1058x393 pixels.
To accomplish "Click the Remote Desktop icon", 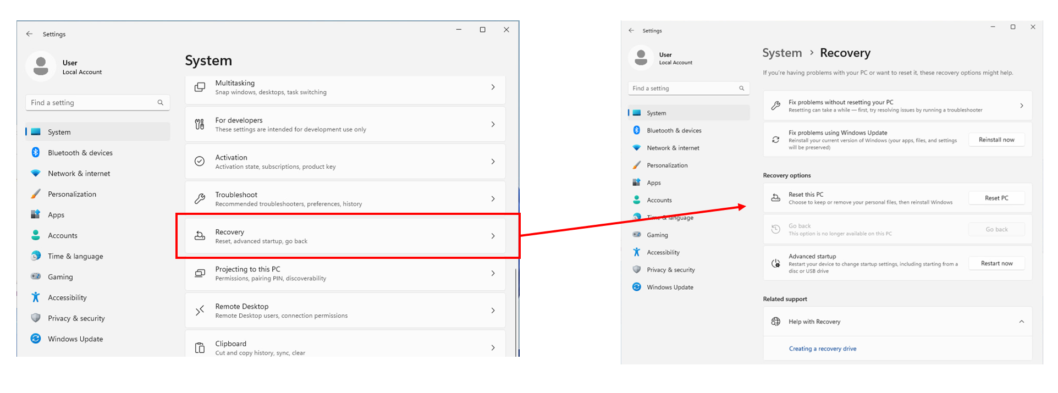I will click(200, 311).
